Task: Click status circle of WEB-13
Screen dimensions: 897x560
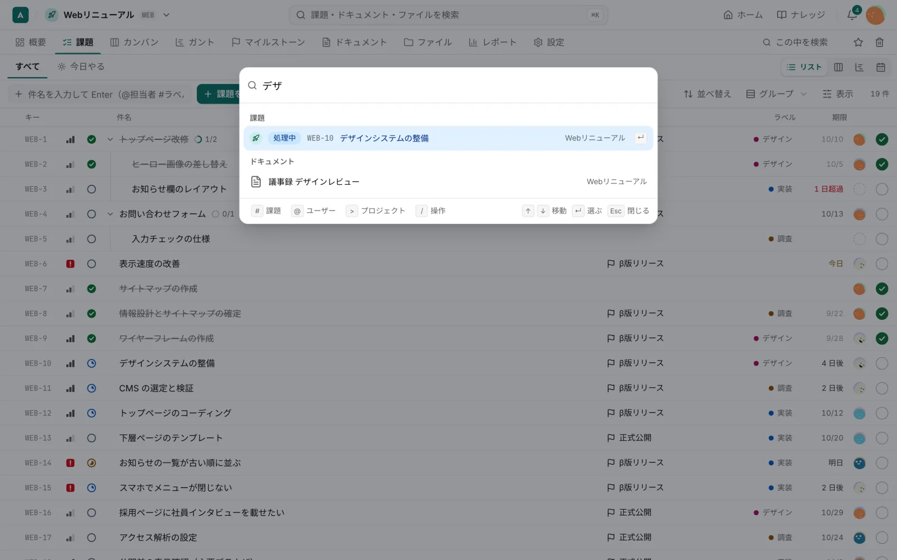Action: click(91, 438)
